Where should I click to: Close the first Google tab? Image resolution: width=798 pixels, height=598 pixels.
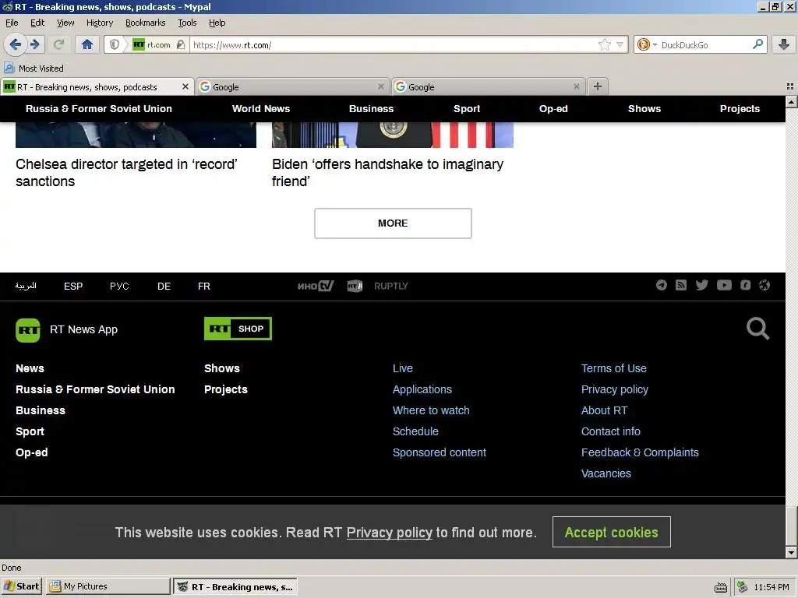pyautogui.click(x=380, y=86)
